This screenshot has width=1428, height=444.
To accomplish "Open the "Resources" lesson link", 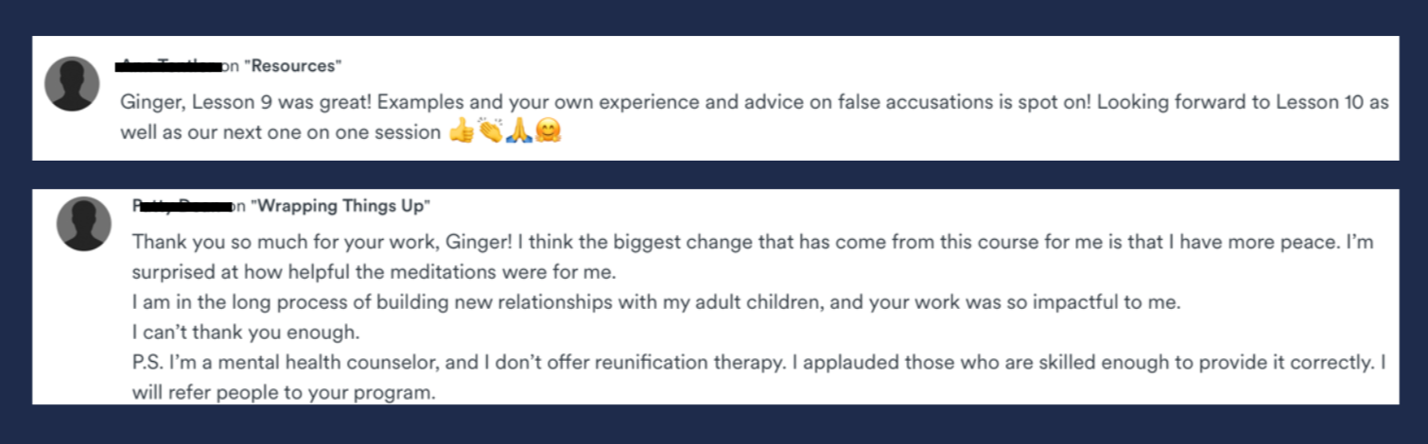I will click(x=291, y=66).
